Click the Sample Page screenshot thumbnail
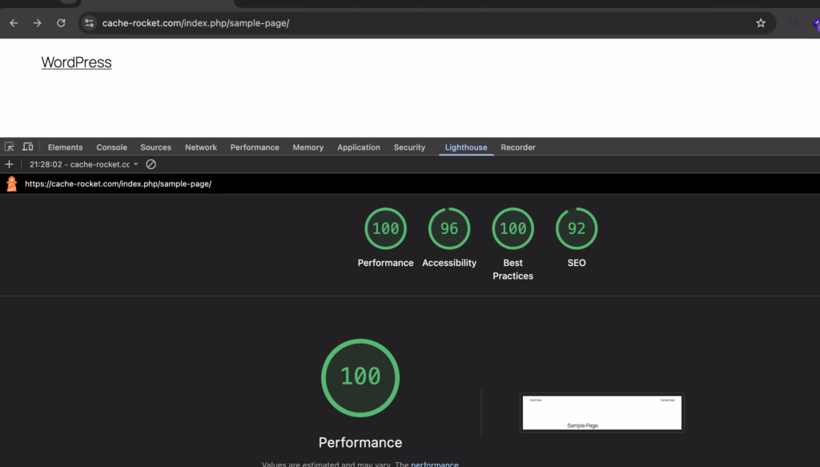This screenshot has width=820, height=467. point(602,413)
